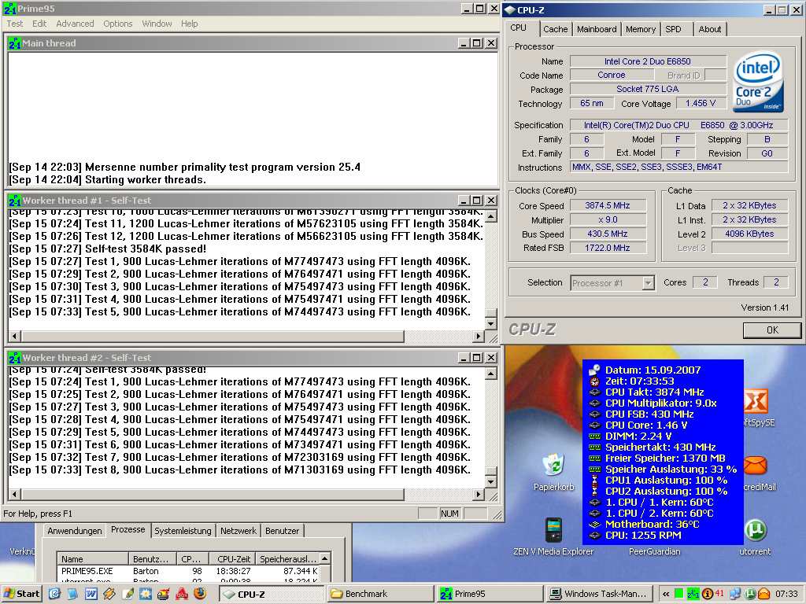This screenshot has height=604, width=806.
Task: Click Worker thread #2 window icon
Action: coord(14,358)
